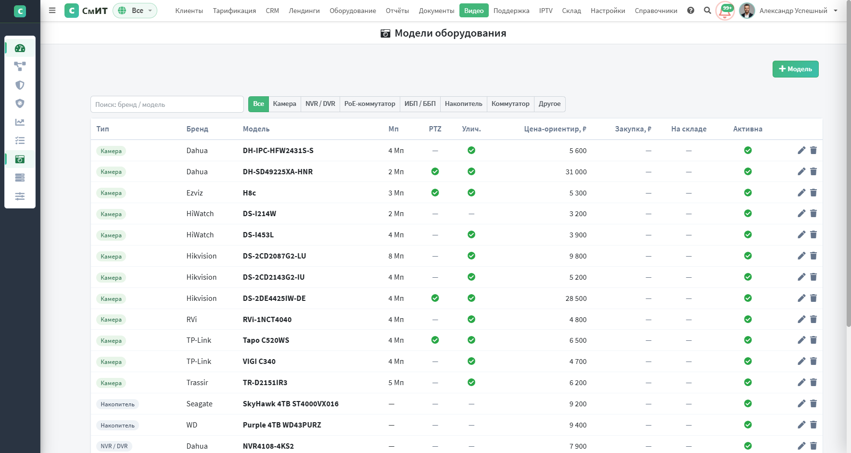This screenshot has height=453, width=851.
Task: Open the "Все" globe dropdown
Action: point(135,11)
